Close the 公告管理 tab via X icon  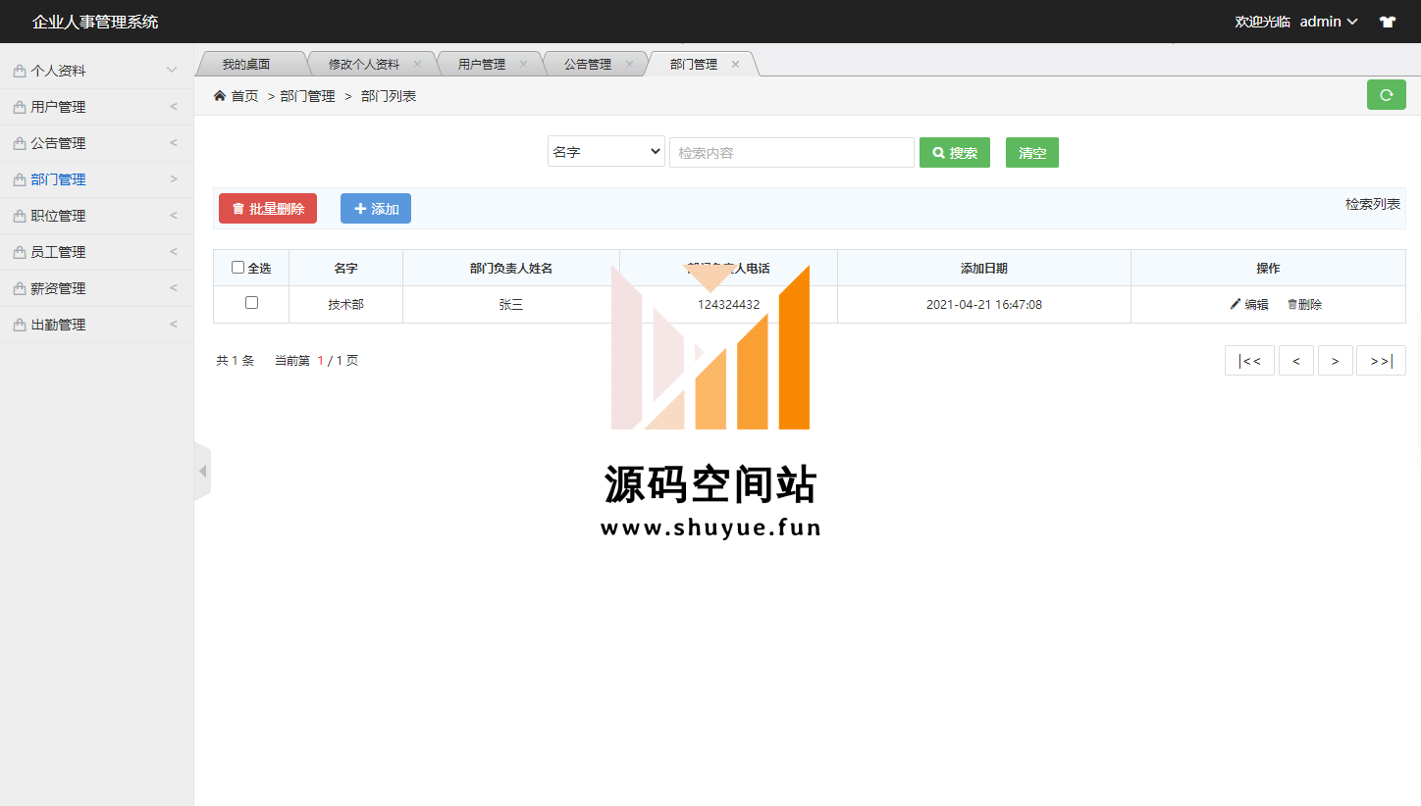(x=629, y=65)
